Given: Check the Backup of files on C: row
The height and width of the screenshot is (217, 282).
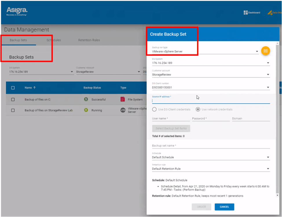Looking at the screenshot, I should [x=13, y=100].
